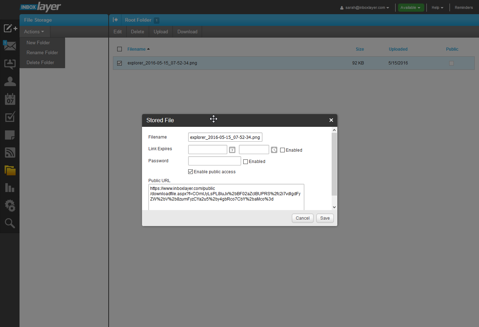The image size is (479, 327).
Task: Open the compose new message icon
Action: (10, 28)
